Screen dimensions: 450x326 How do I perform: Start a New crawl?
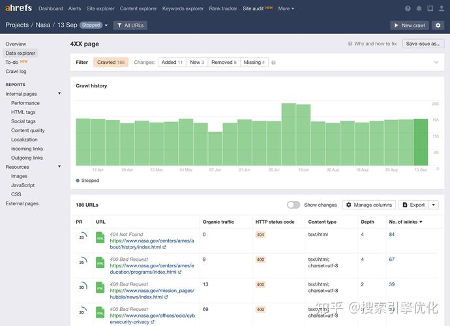click(x=410, y=25)
